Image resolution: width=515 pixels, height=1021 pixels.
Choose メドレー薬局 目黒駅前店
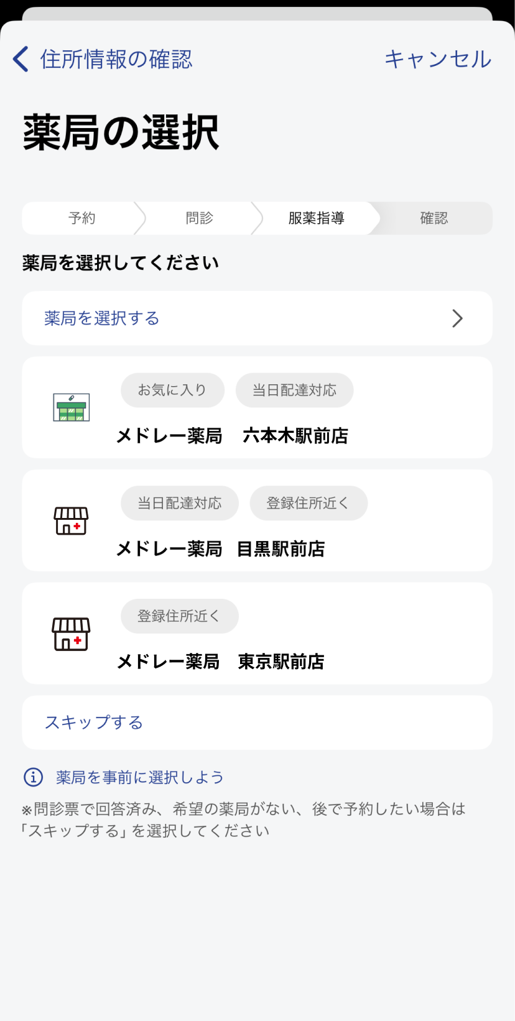(221, 549)
